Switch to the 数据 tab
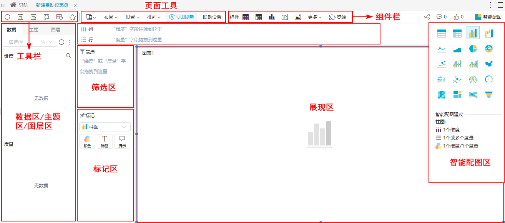Image resolution: width=505 pixels, height=223 pixels. 12,30
